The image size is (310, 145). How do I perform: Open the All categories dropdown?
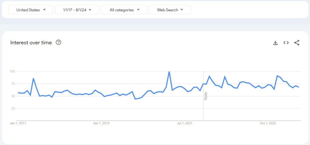click(124, 10)
